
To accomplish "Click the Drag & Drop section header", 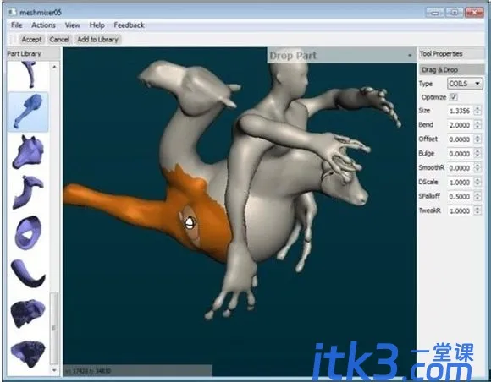I will (451, 69).
